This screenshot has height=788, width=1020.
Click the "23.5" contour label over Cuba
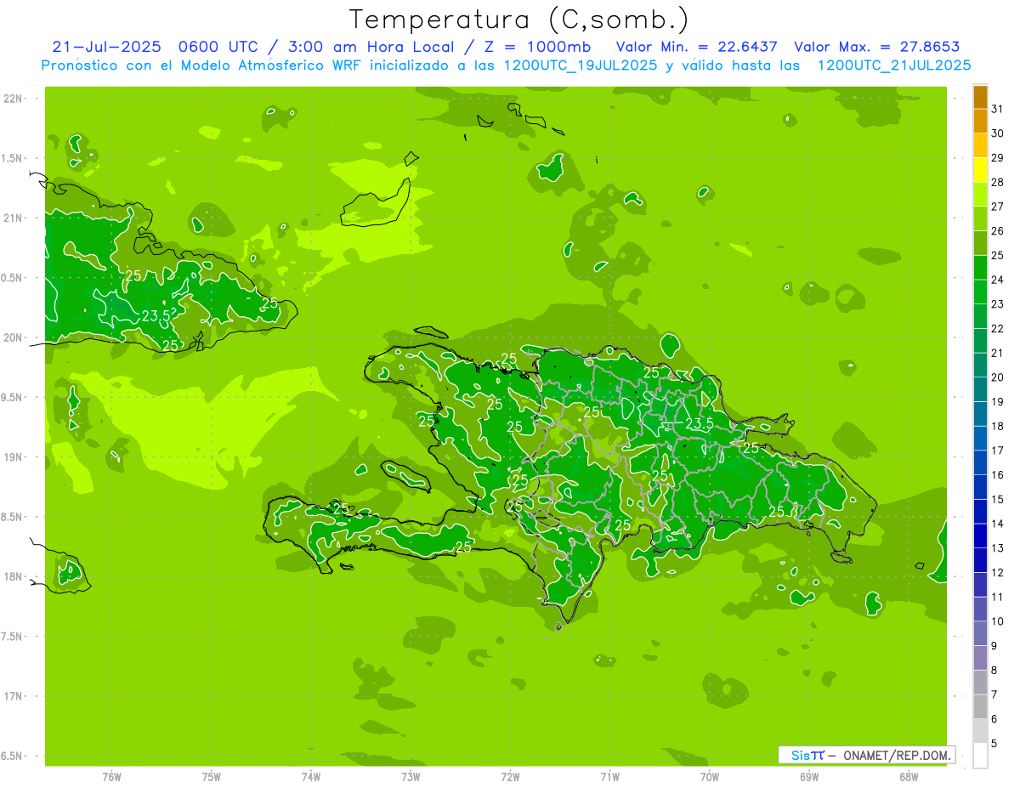[156, 315]
